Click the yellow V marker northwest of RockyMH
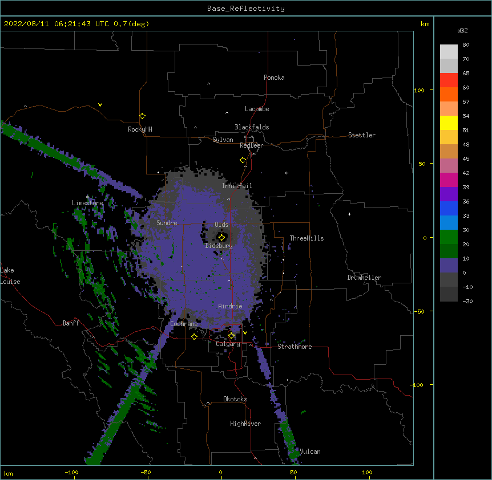This screenshot has height=480, width=492. (100, 105)
